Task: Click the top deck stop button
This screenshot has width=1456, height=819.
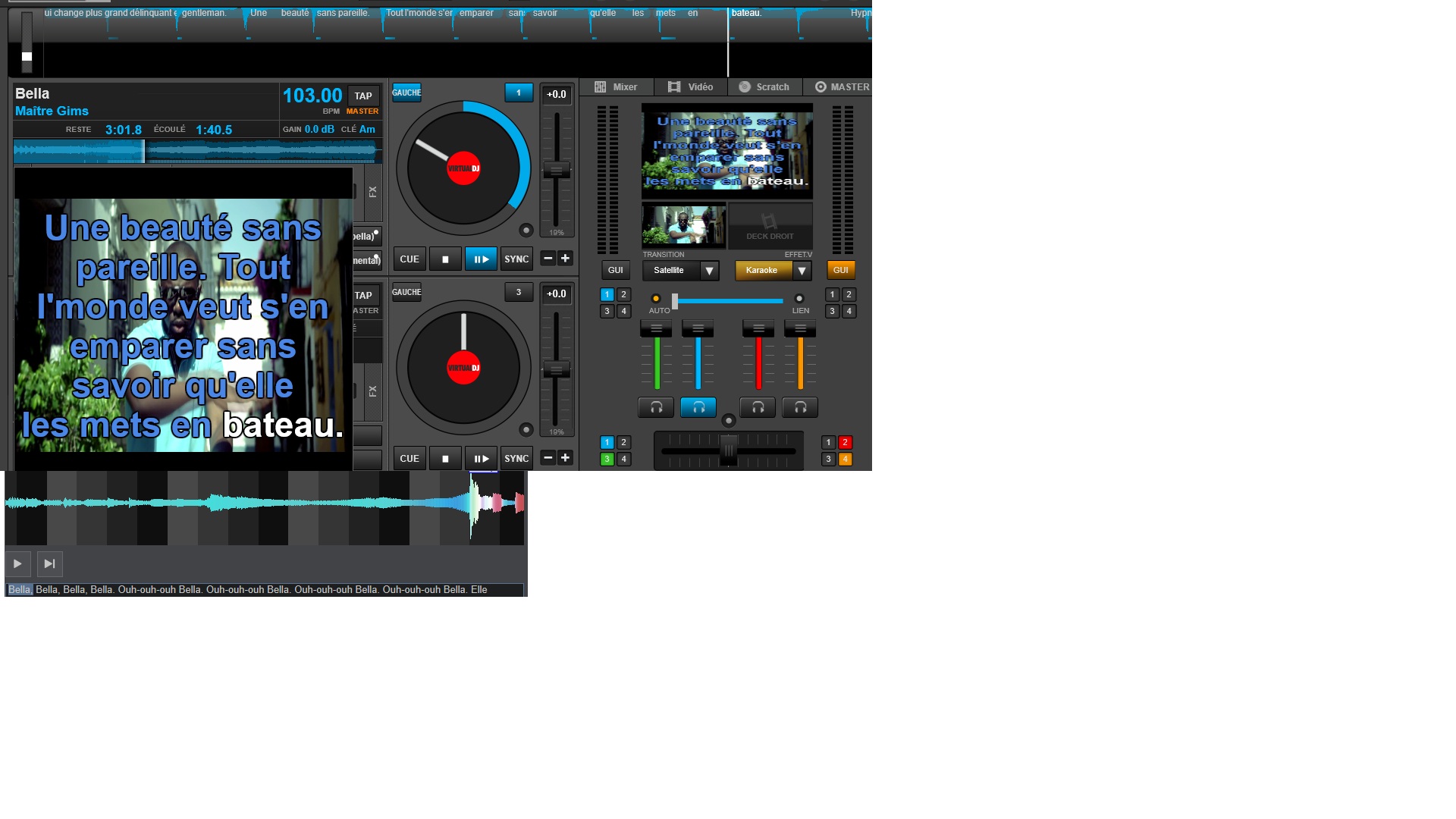Action: [x=445, y=259]
